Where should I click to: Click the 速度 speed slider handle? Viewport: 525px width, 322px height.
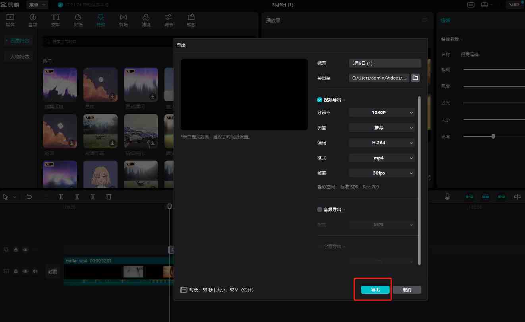[x=493, y=136]
